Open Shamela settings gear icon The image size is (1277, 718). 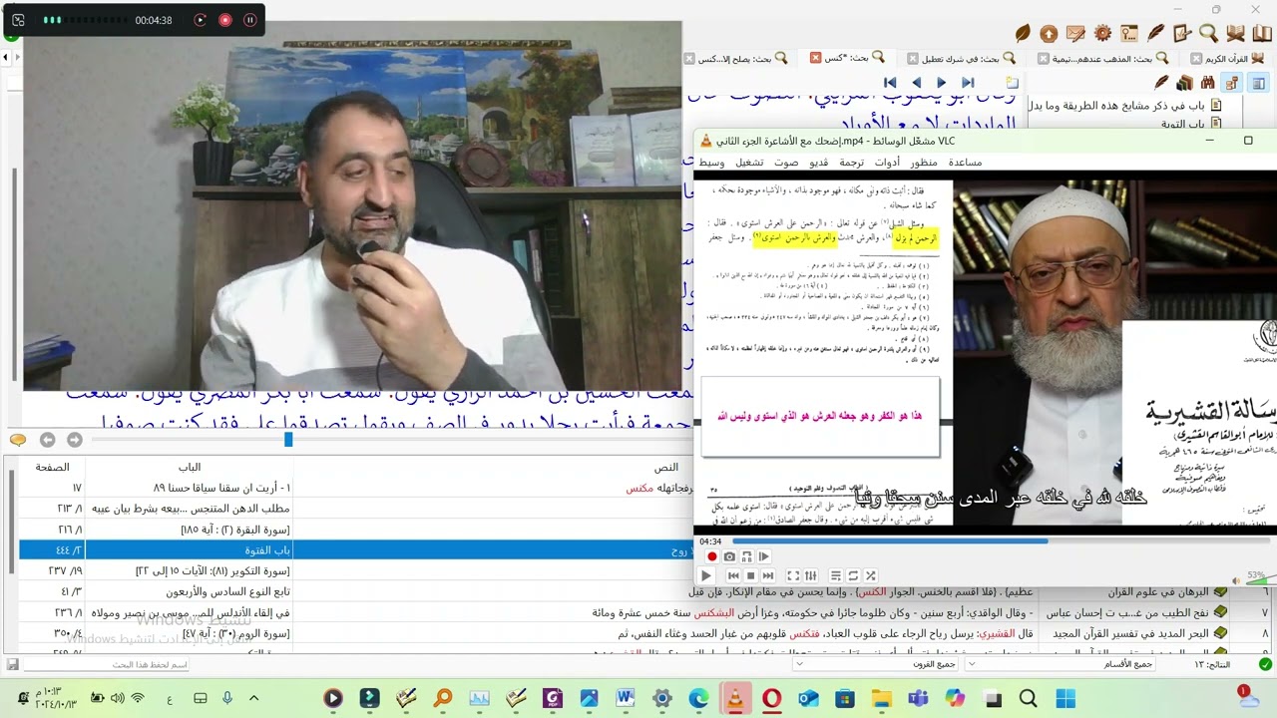point(1102,34)
